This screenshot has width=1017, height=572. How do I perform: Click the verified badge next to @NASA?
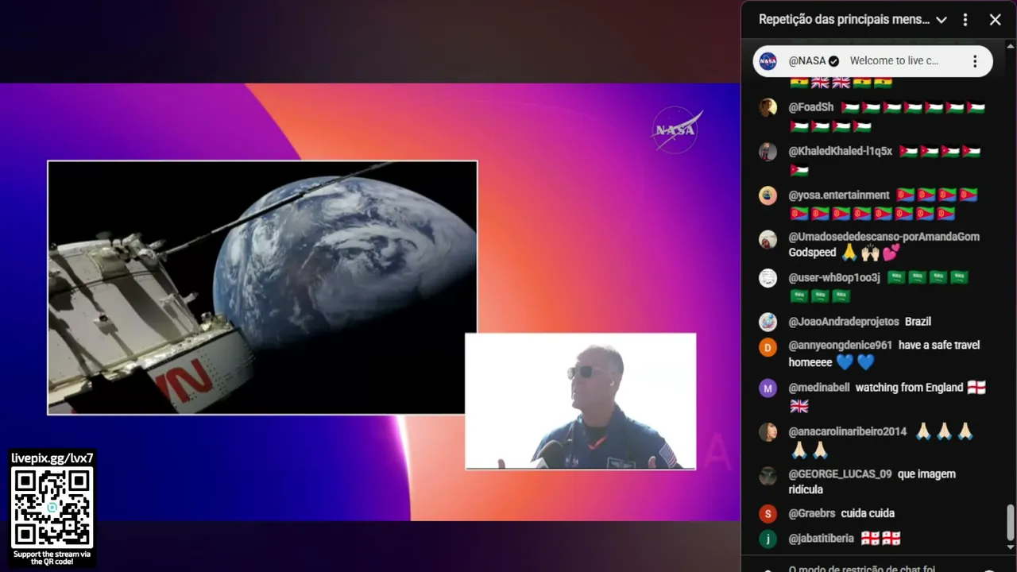click(833, 61)
